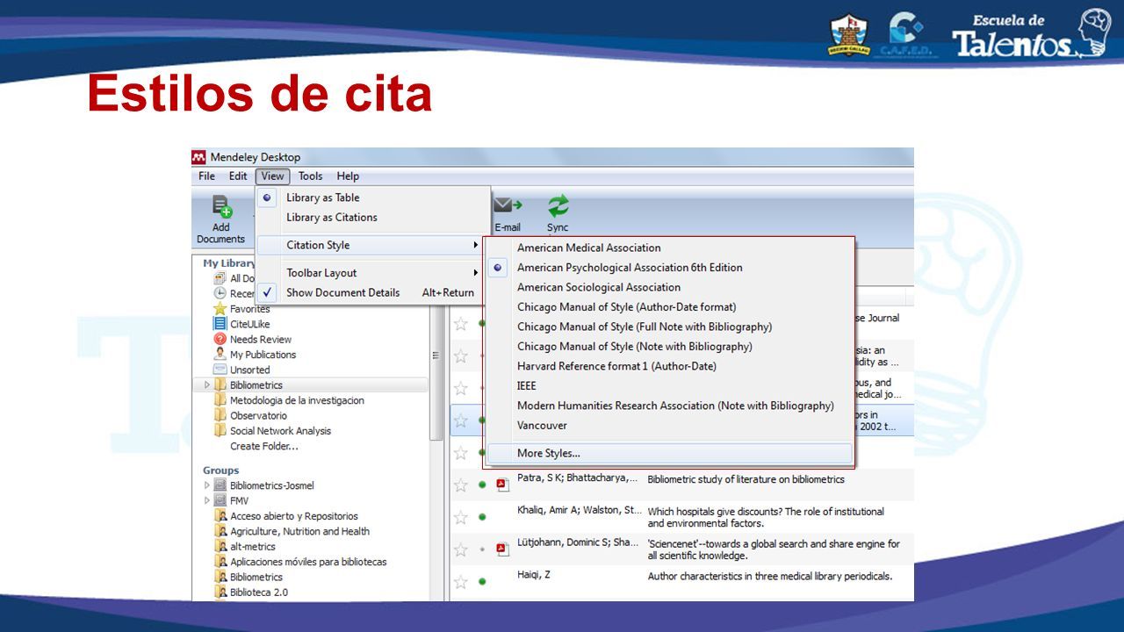Open the File menu

click(206, 176)
